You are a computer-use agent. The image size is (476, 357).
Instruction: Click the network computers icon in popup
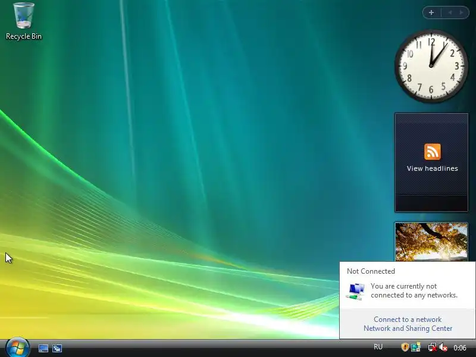point(356,292)
